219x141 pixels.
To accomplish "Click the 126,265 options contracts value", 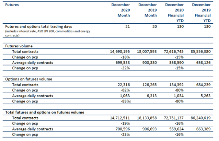I will coord(150,85).
